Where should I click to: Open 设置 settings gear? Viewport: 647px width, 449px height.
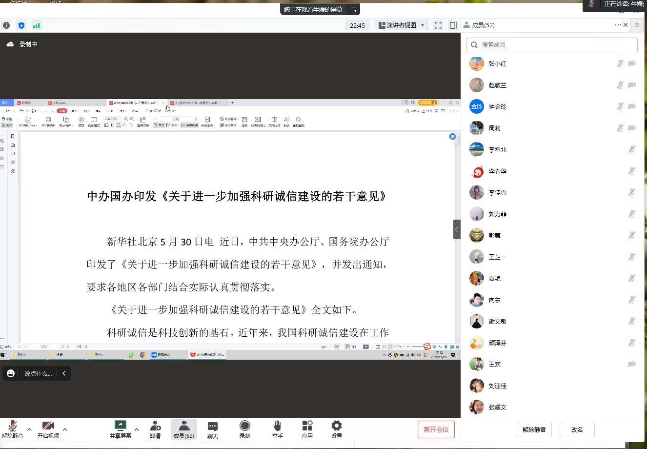pos(337,429)
